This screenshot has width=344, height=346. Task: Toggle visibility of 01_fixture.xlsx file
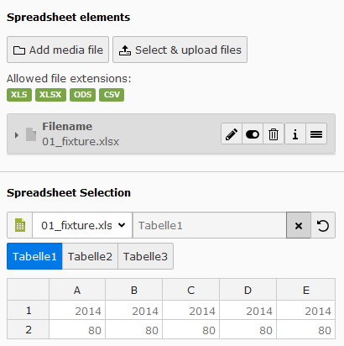tap(253, 134)
